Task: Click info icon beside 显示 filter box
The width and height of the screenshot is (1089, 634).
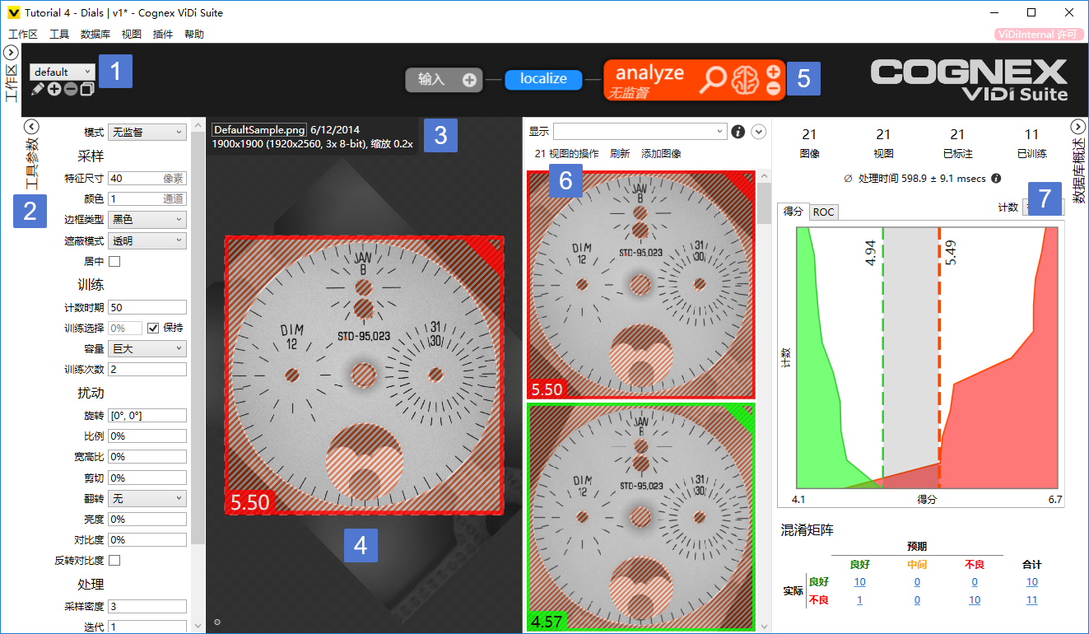Action: coord(738,132)
